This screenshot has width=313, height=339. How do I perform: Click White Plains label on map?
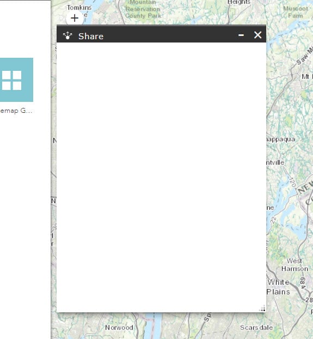tap(279, 287)
